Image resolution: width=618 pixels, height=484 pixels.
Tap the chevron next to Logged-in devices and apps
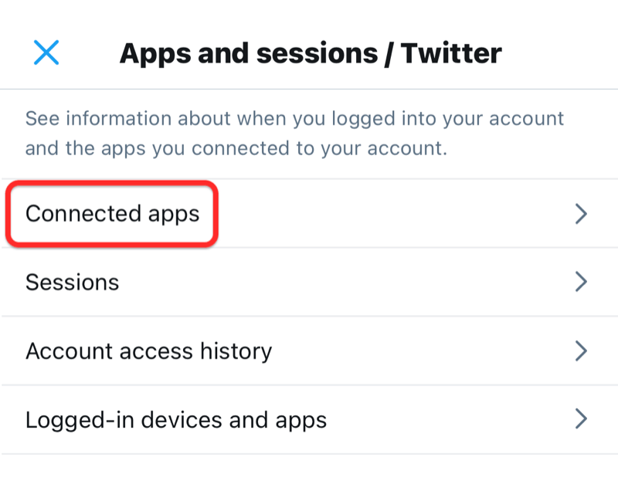(x=581, y=420)
